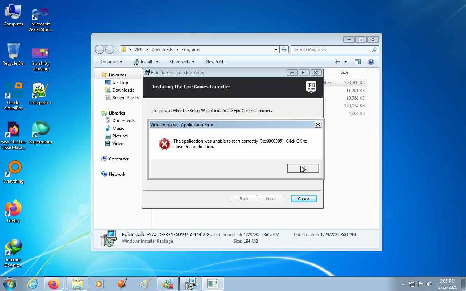Open the clock showing 3:05 PM

pos(448,284)
